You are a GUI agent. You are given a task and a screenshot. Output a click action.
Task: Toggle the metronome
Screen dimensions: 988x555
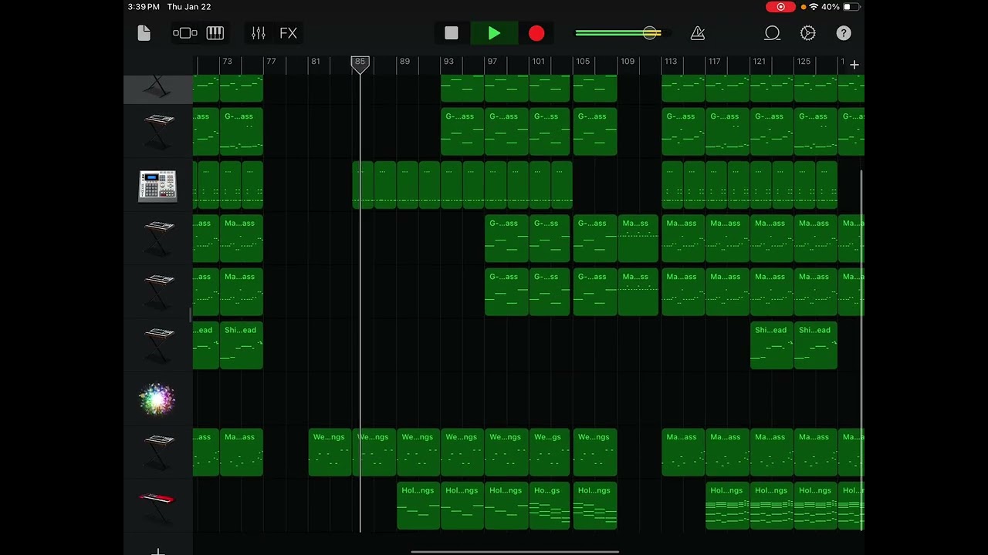(698, 33)
